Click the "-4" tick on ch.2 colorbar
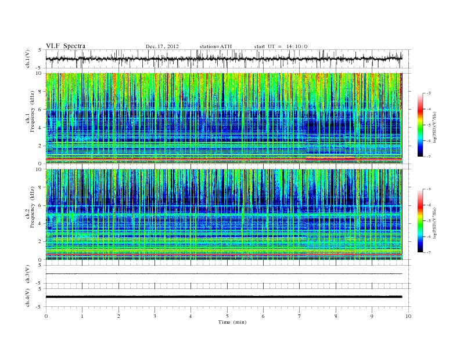The height and width of the screenshot is (355, 460). pos(428,205)
